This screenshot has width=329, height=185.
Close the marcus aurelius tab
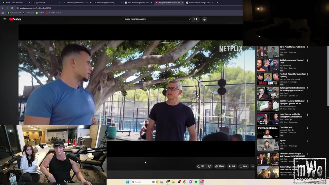pos(213,3)
